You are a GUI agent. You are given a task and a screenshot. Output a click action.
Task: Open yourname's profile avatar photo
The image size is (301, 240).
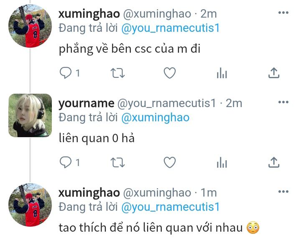[x=30, y=115]
